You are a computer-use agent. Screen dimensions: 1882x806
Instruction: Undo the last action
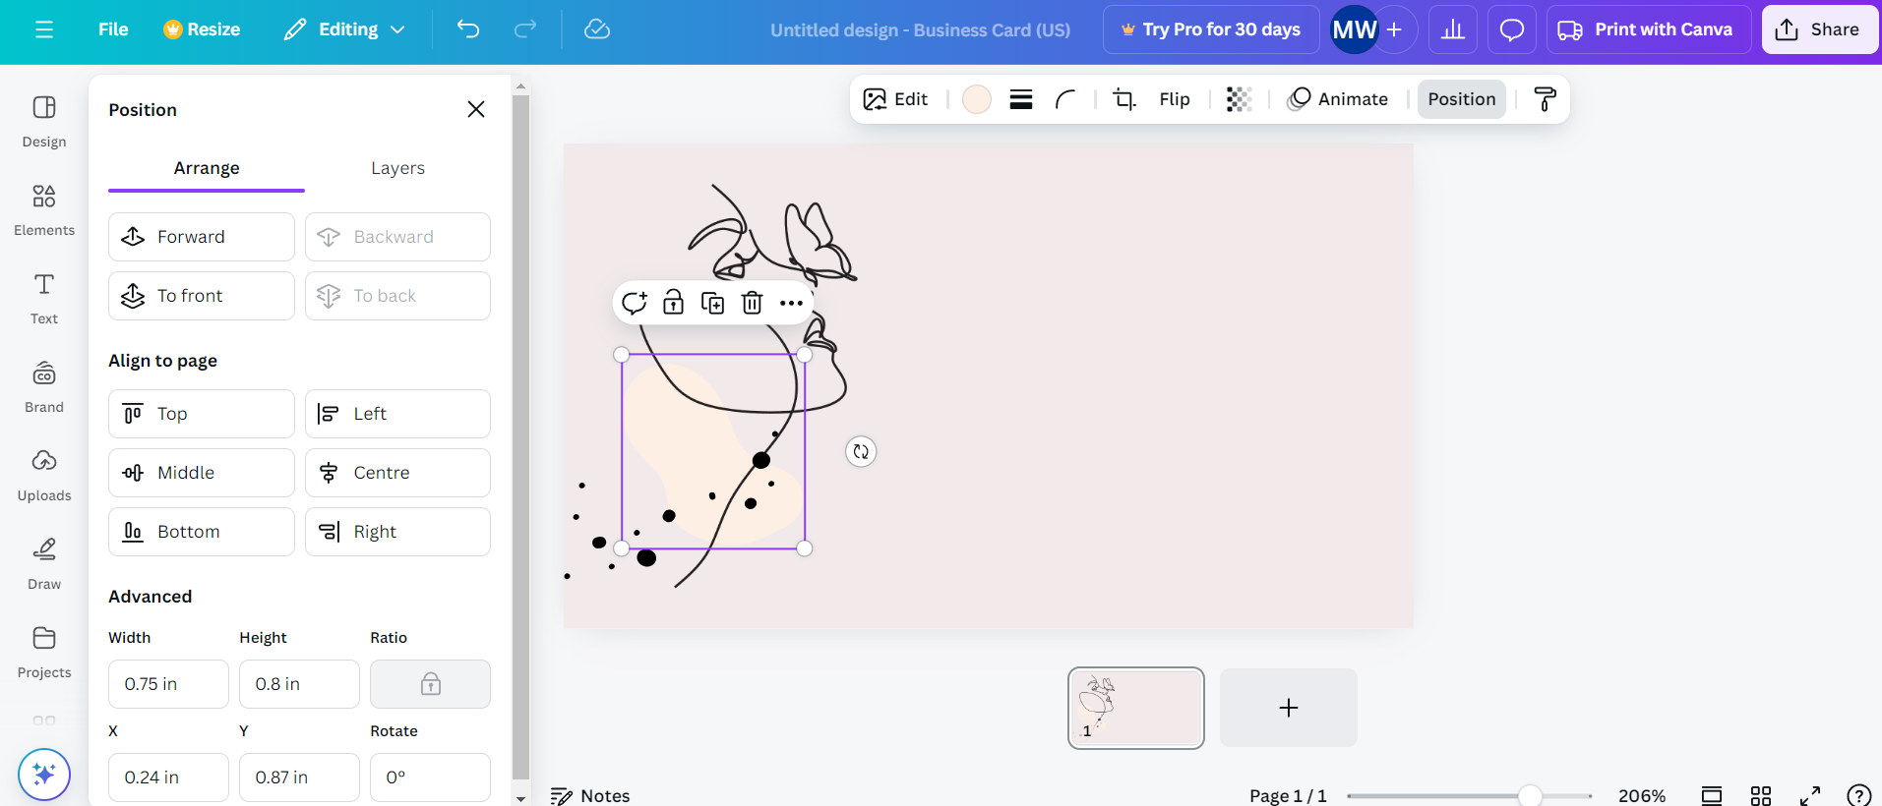pos(468,29)
